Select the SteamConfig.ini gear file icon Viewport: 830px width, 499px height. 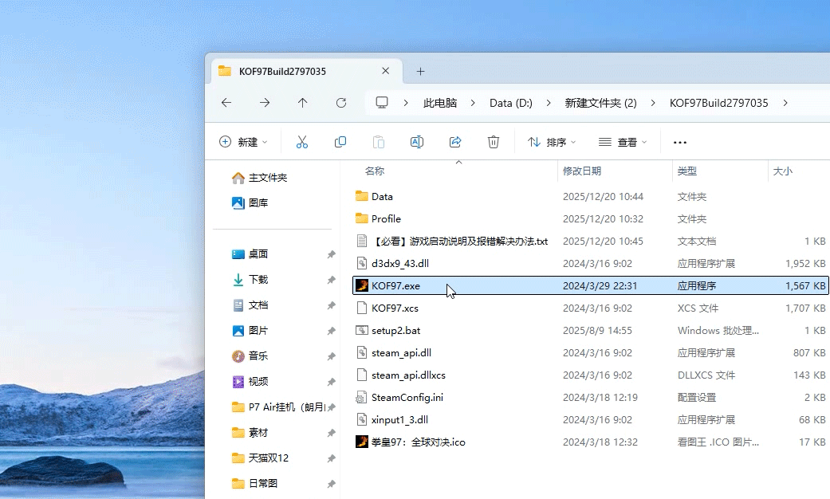point(361,397)
